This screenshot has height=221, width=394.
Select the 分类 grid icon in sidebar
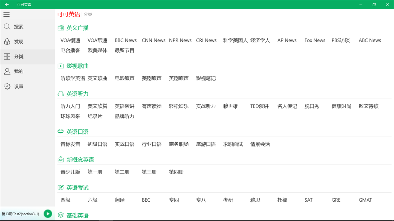7,56
